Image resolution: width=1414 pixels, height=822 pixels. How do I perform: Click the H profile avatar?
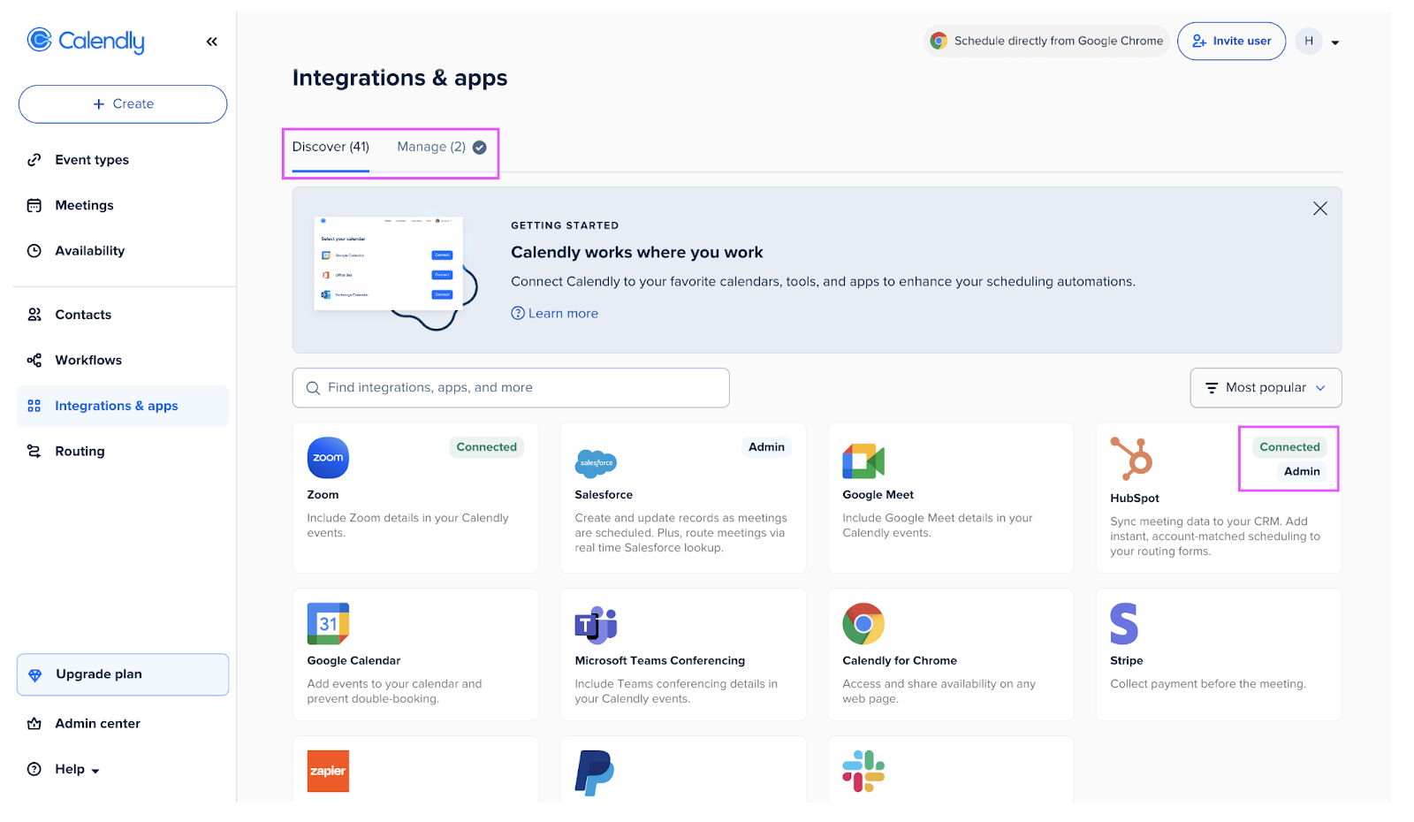pos(1309,41)
